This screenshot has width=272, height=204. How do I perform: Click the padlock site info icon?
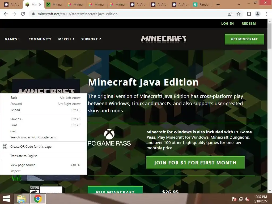point(33,14)
